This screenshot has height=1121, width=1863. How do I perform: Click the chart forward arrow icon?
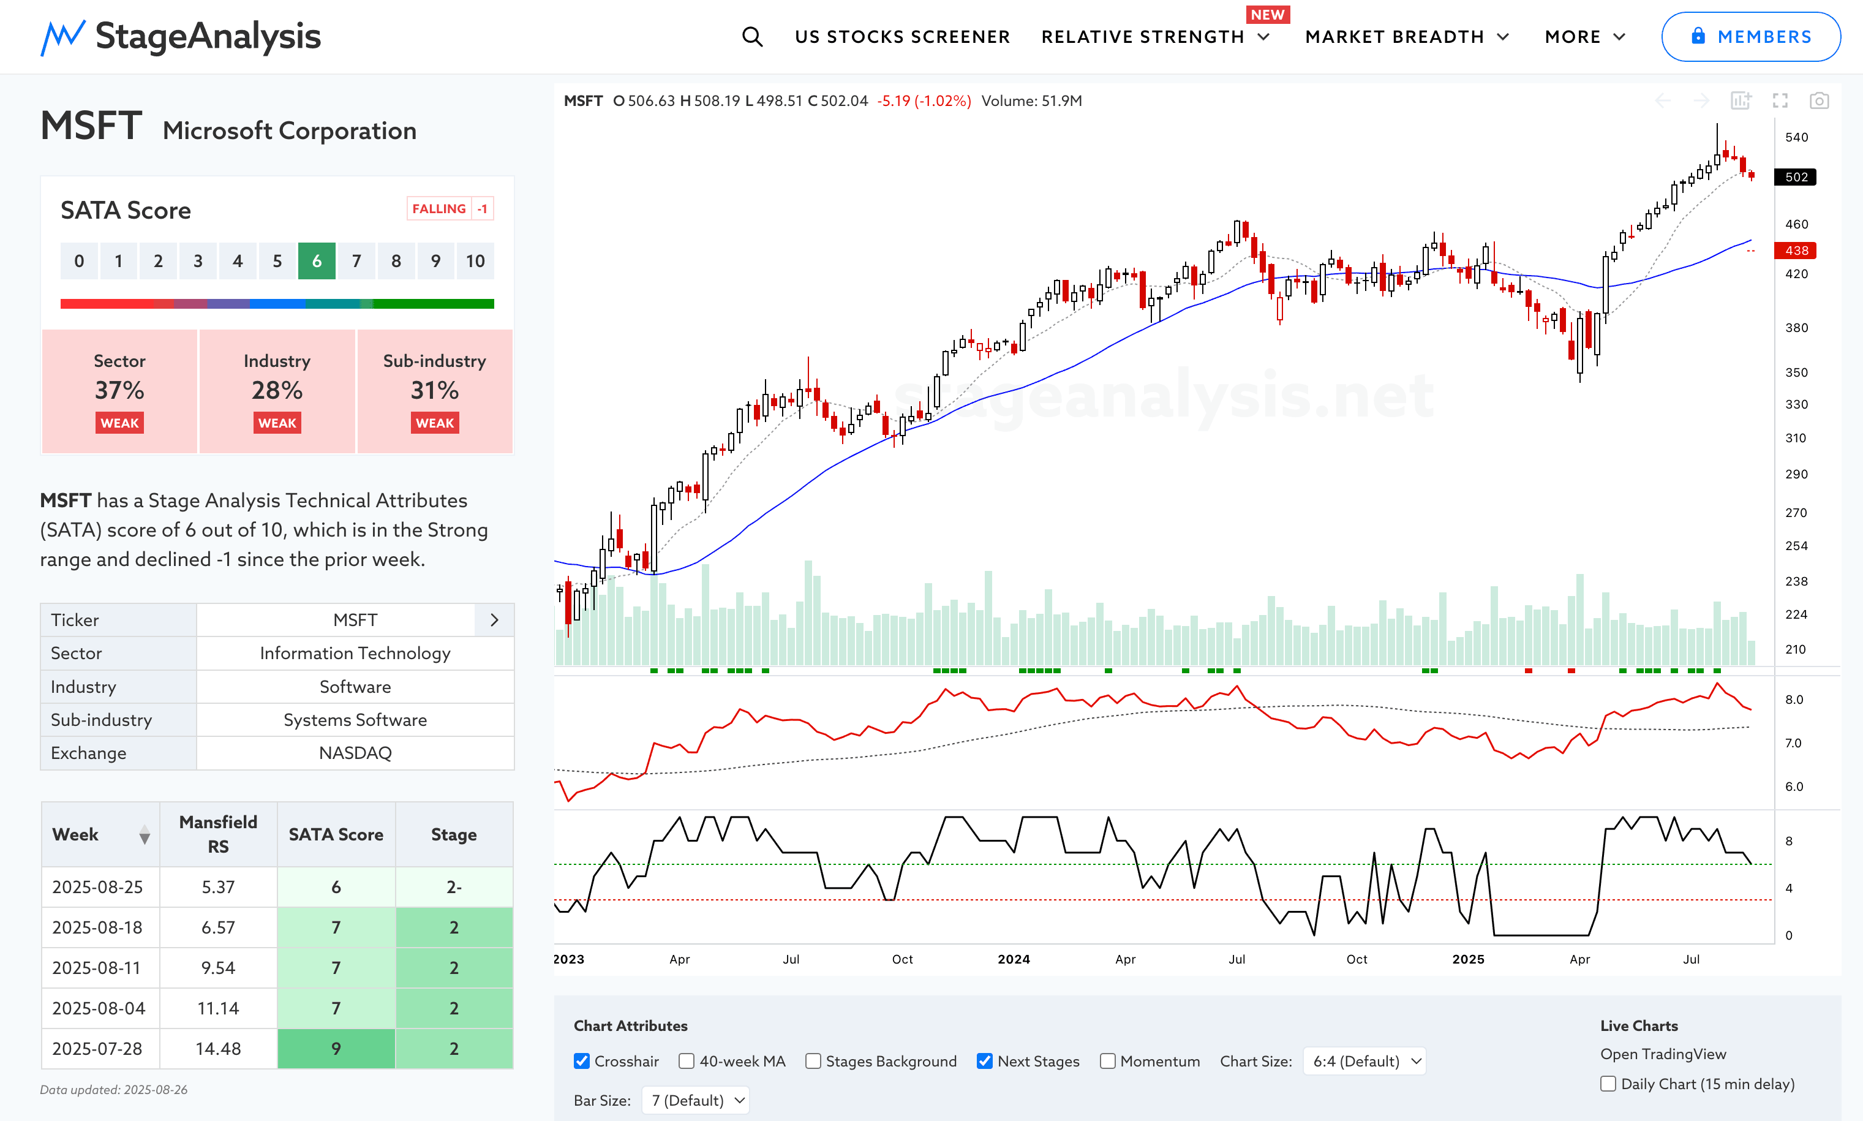1701,100
